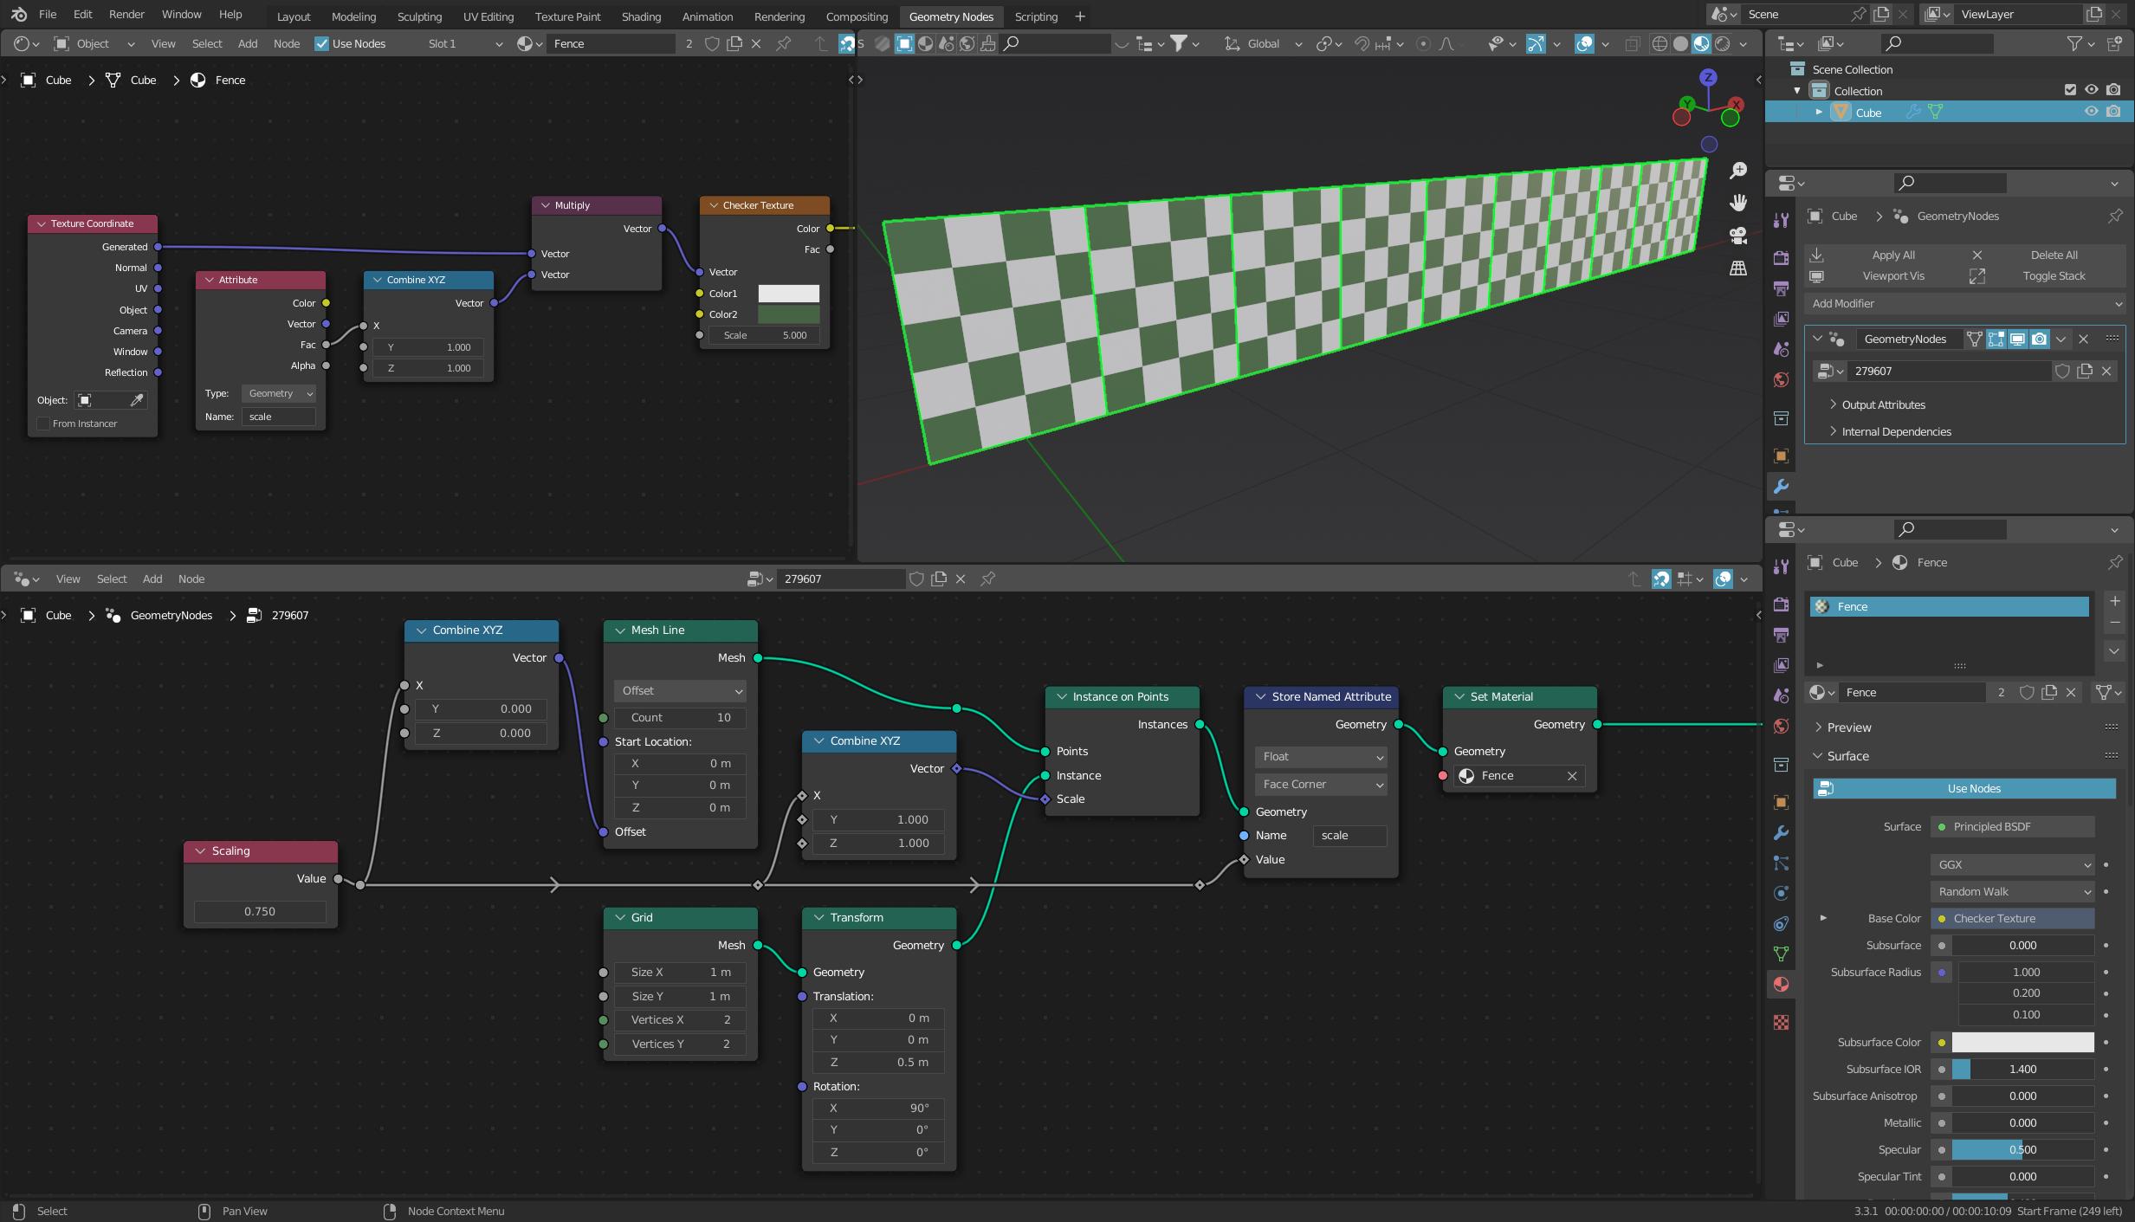Open GGX distribution dropdown
Image resolution: width=2135 pixels, height=1222 pixels.
pos(2012,864)
